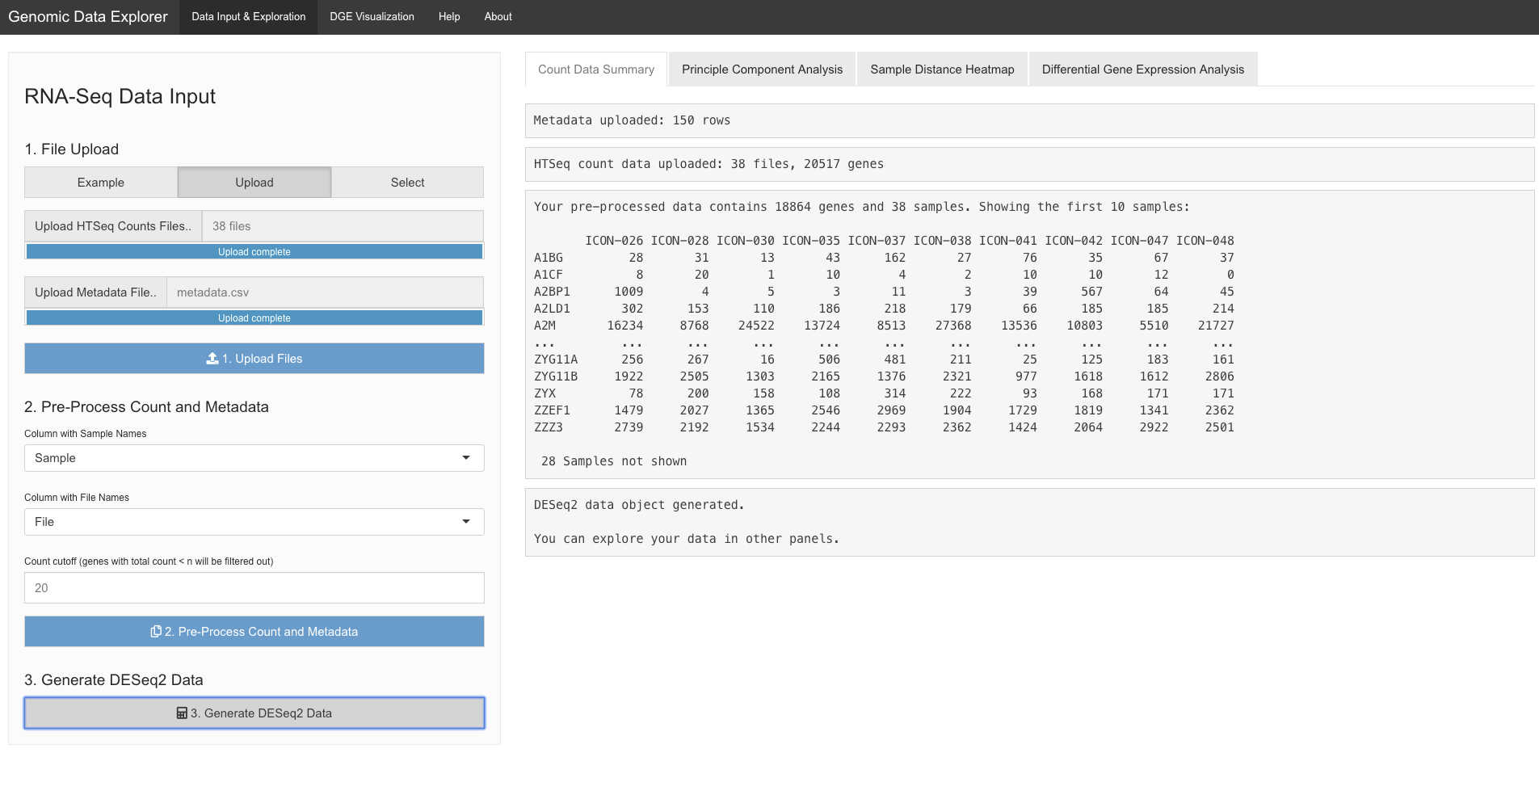The height and width of the screenshot is (799, 1539).
Task: Click the calculator icon on Generate DESeq2 button
Action: [x=182, y=713]
